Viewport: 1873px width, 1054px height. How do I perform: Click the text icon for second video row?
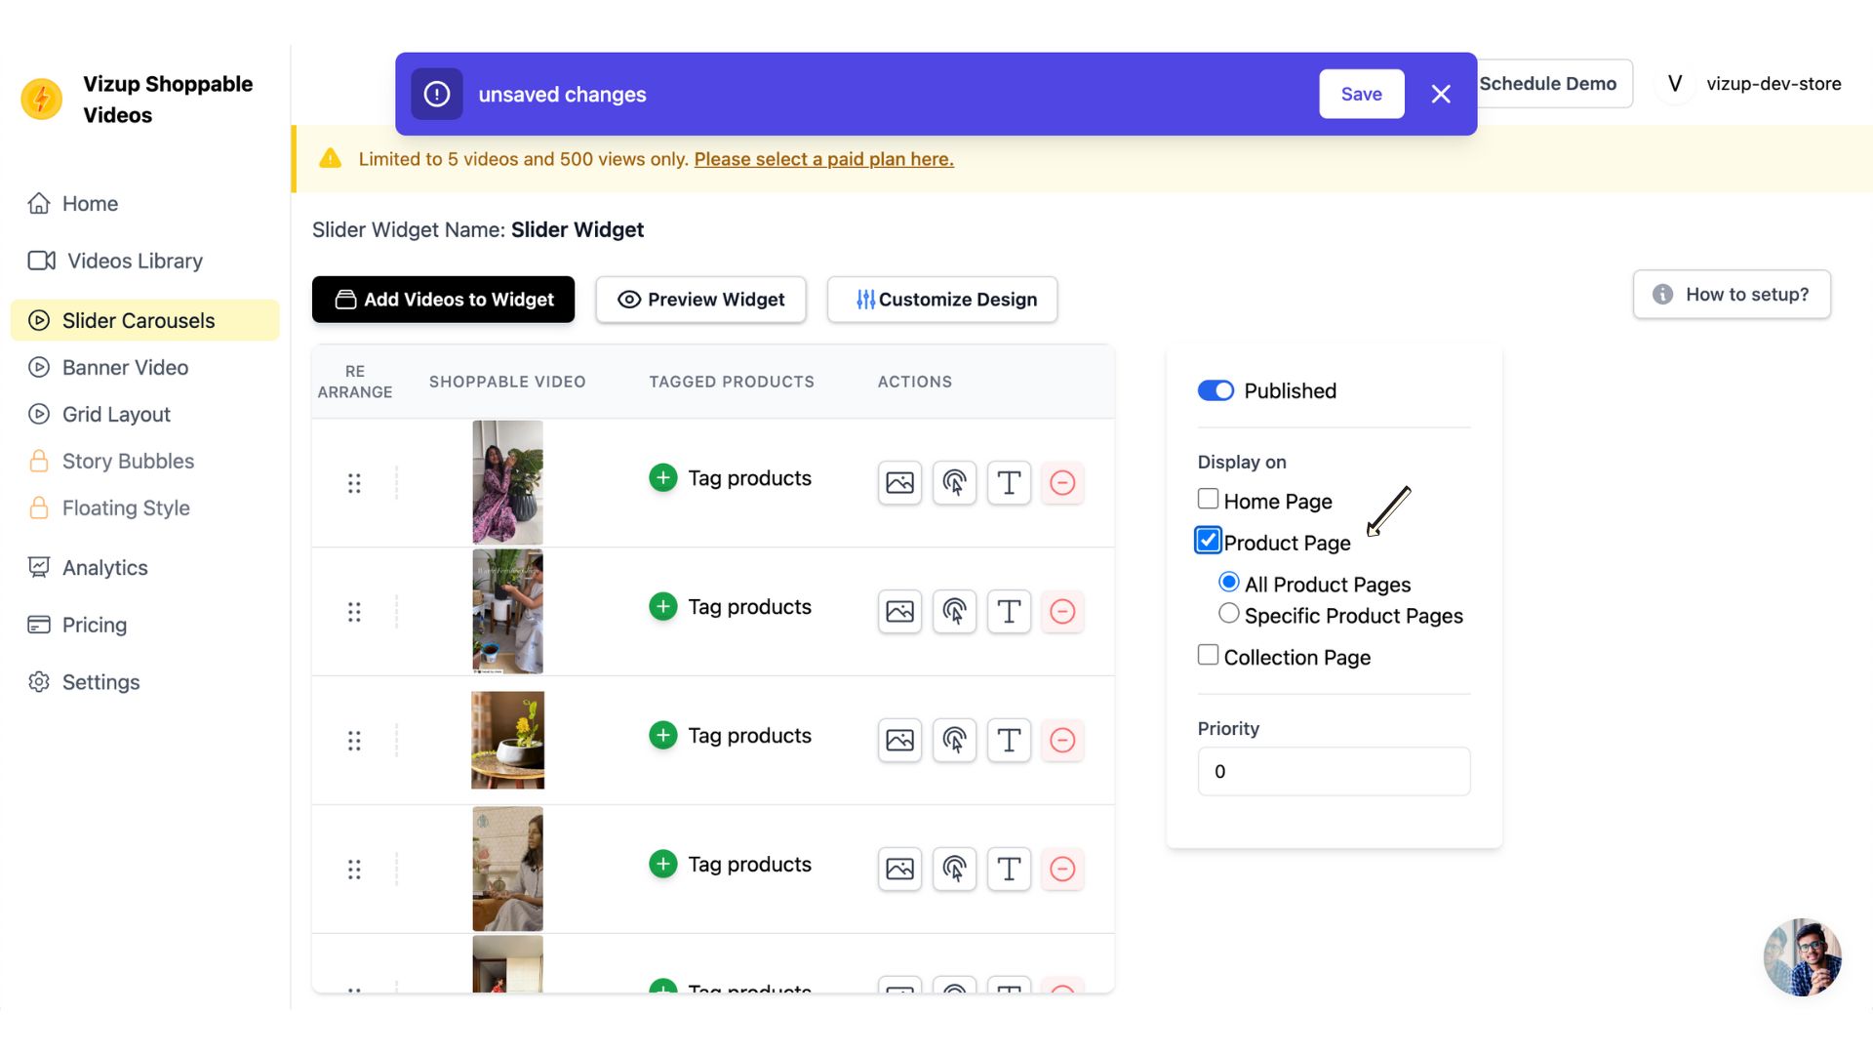(x=1010, y=610)
